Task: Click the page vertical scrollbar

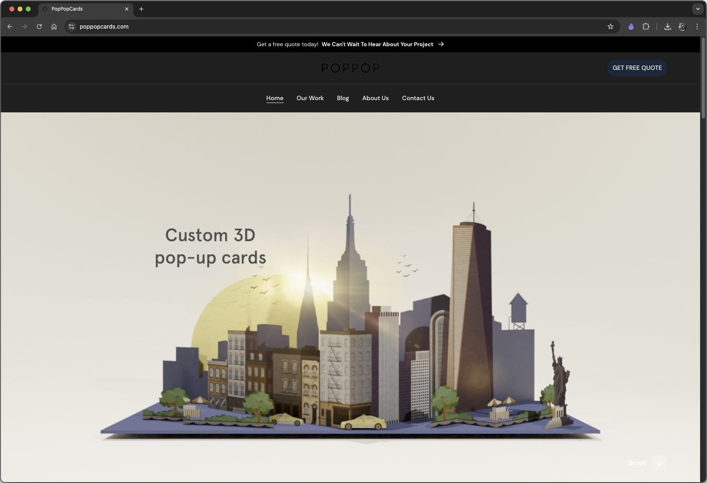Action: tap(703, 78)
